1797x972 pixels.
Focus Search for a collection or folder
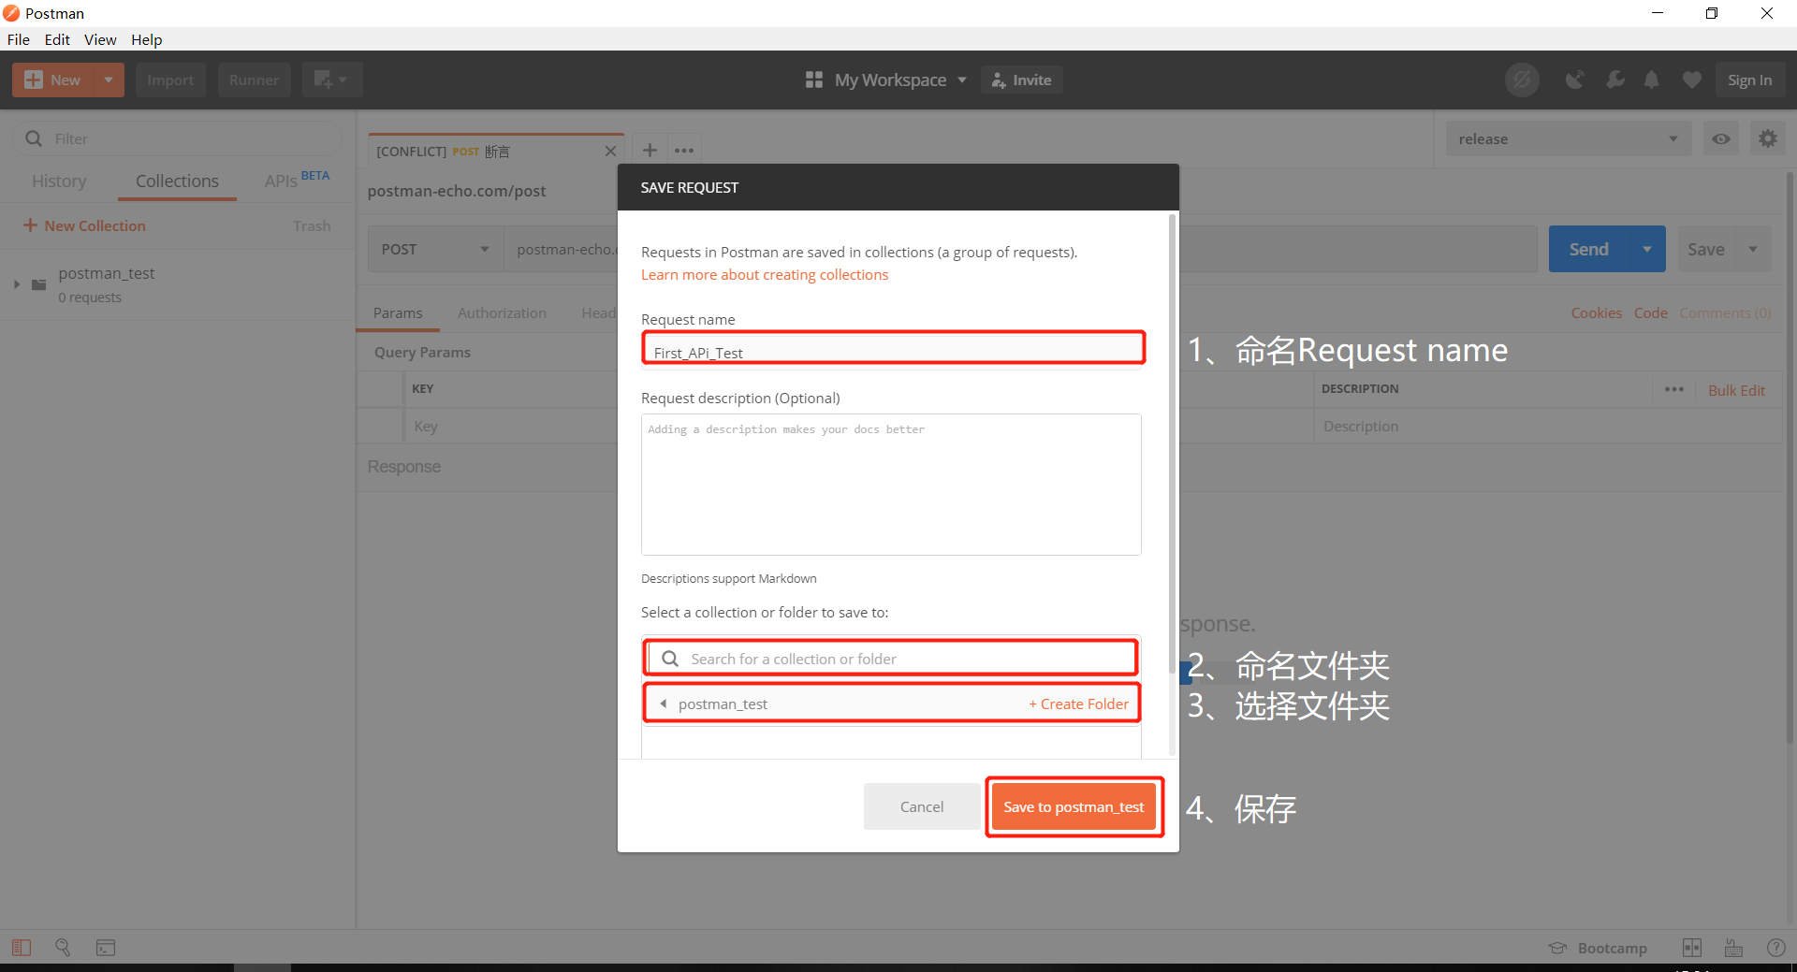[x=891, y=659]
